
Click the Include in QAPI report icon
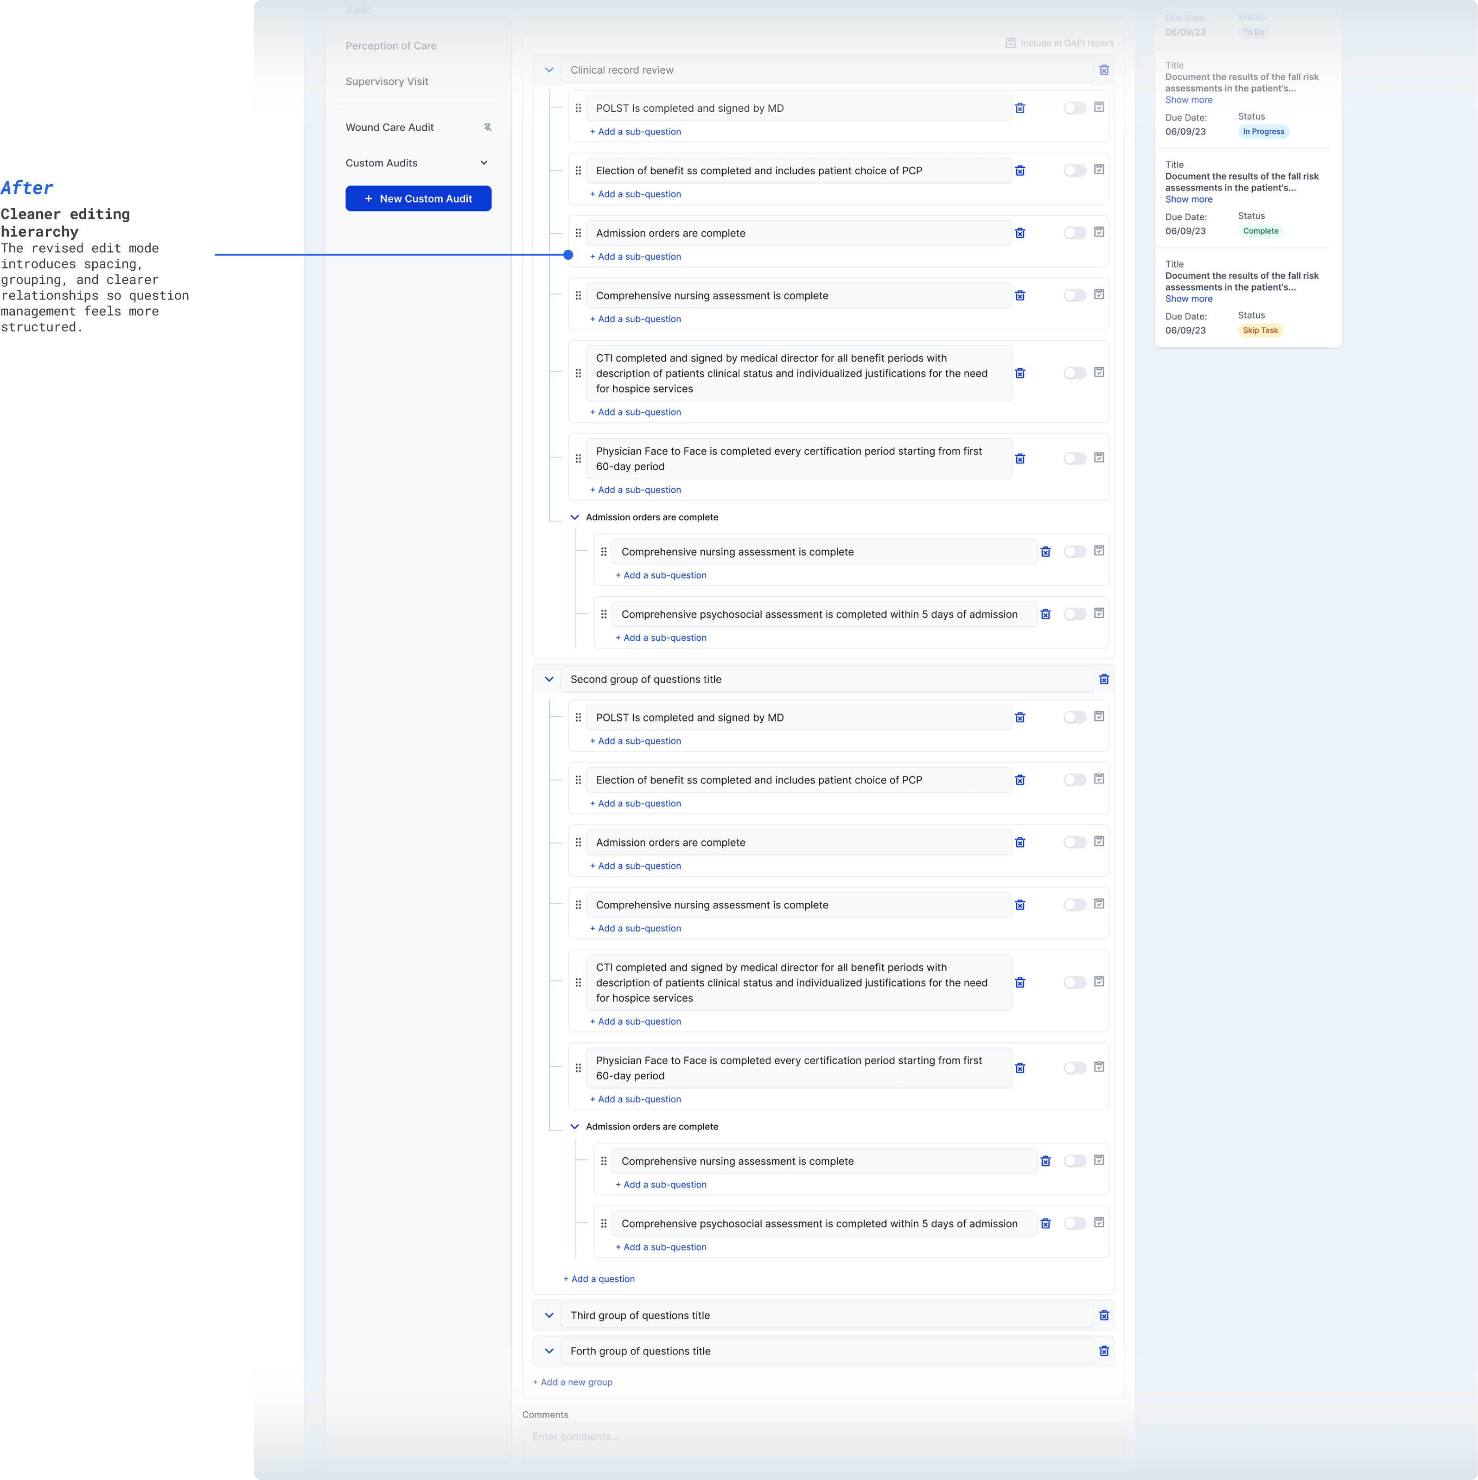click(x=1010, y=43)
